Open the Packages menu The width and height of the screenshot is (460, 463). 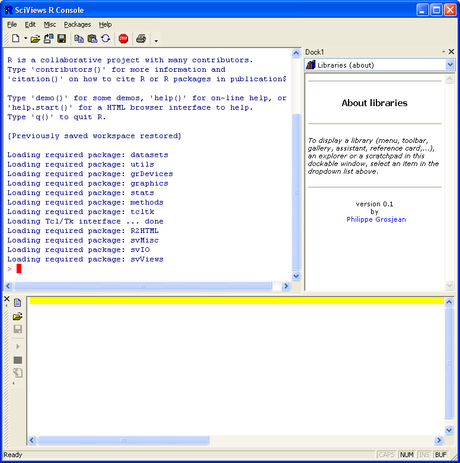(77, 24)
